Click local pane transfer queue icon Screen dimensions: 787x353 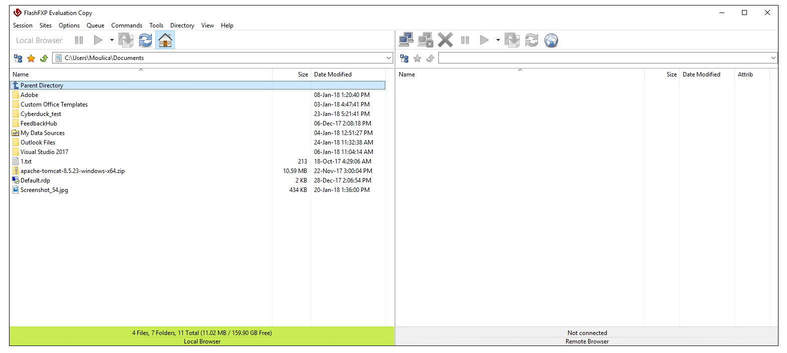[x=126, y=40]
